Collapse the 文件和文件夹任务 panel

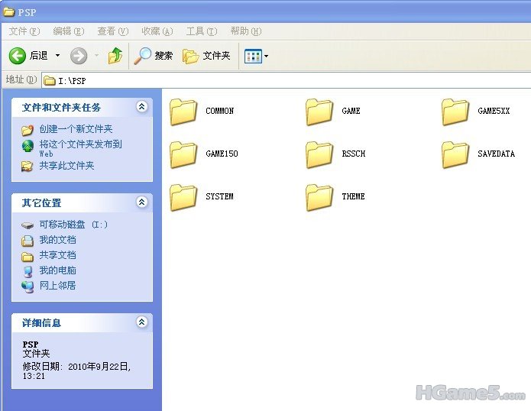(142, 107)
